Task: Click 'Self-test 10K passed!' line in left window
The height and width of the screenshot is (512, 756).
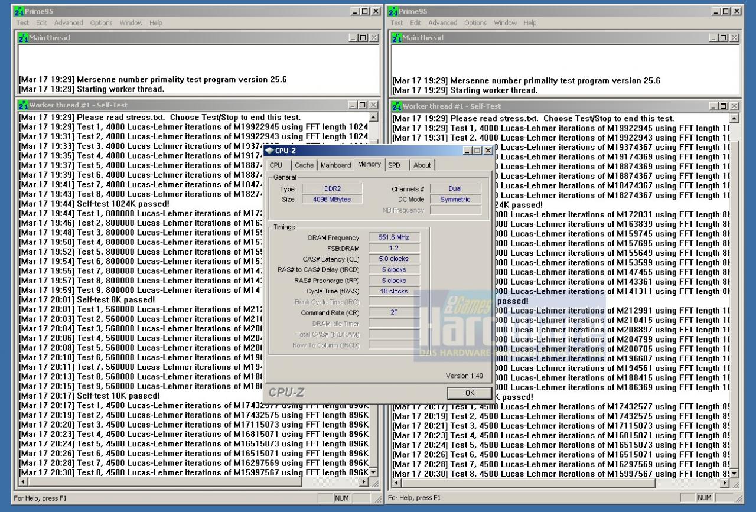Action: click(89, 396)
